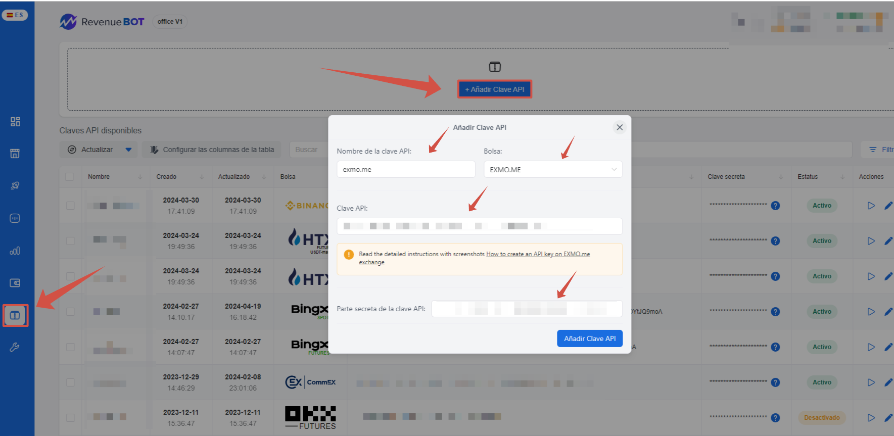Click the Activo status of Binance row

pos(822,206)
